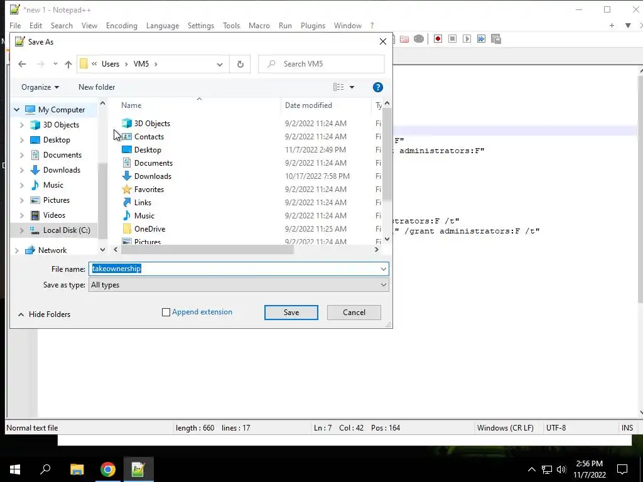Stop macro recording in Notepad++ toolbar
Viewport: 643px width, 482px height.
(x=452, y=39)
